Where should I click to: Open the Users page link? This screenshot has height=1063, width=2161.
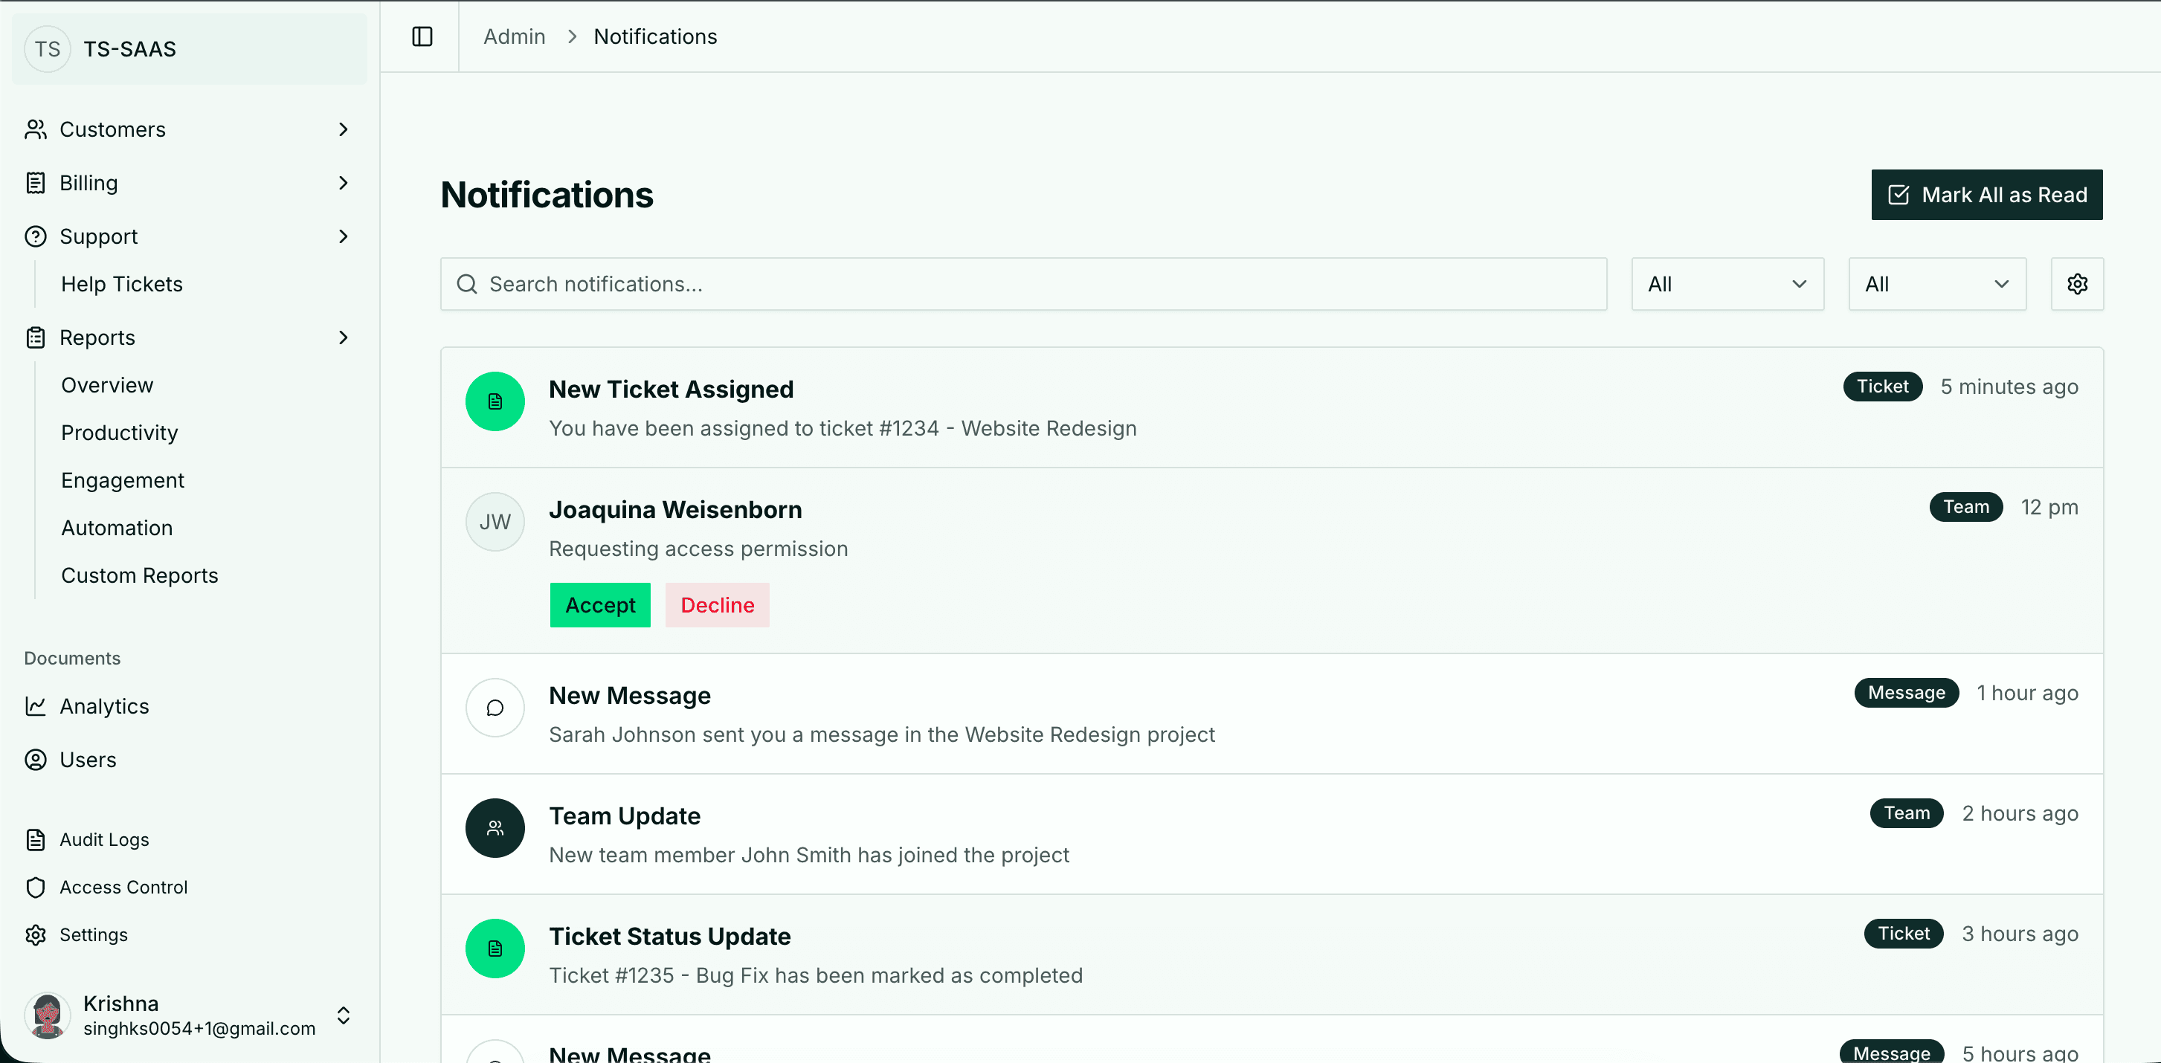tap(88, 760)
